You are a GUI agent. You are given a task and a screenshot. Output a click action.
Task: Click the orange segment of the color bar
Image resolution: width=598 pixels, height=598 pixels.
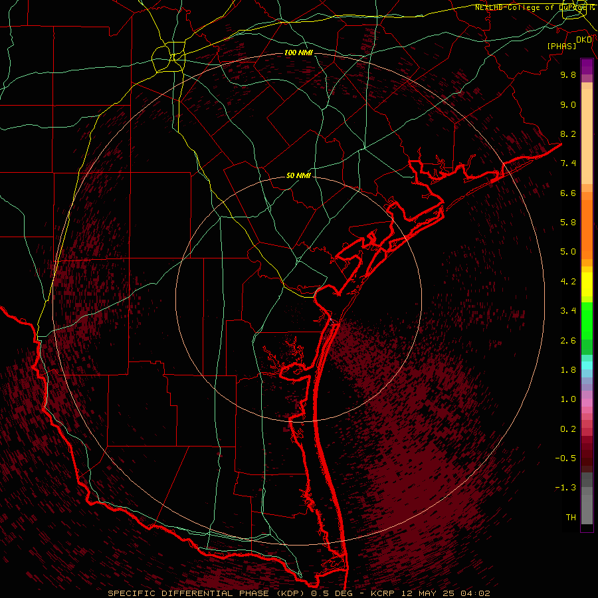point(587,230)
